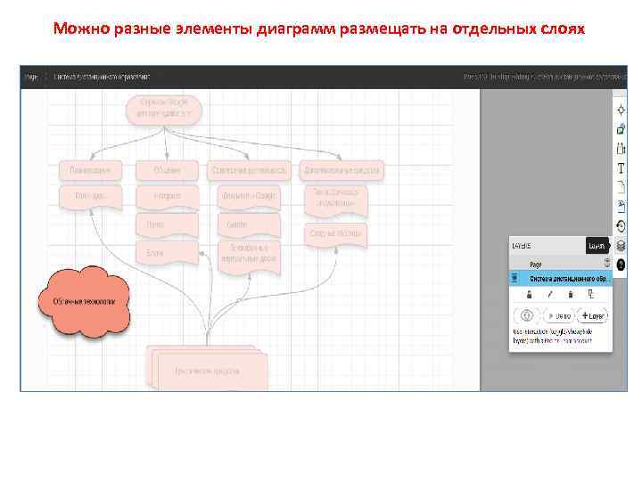This screenshot has height=481, width=642.
Task: Toggle the Layers stack icon in dock
Action: 621,246
